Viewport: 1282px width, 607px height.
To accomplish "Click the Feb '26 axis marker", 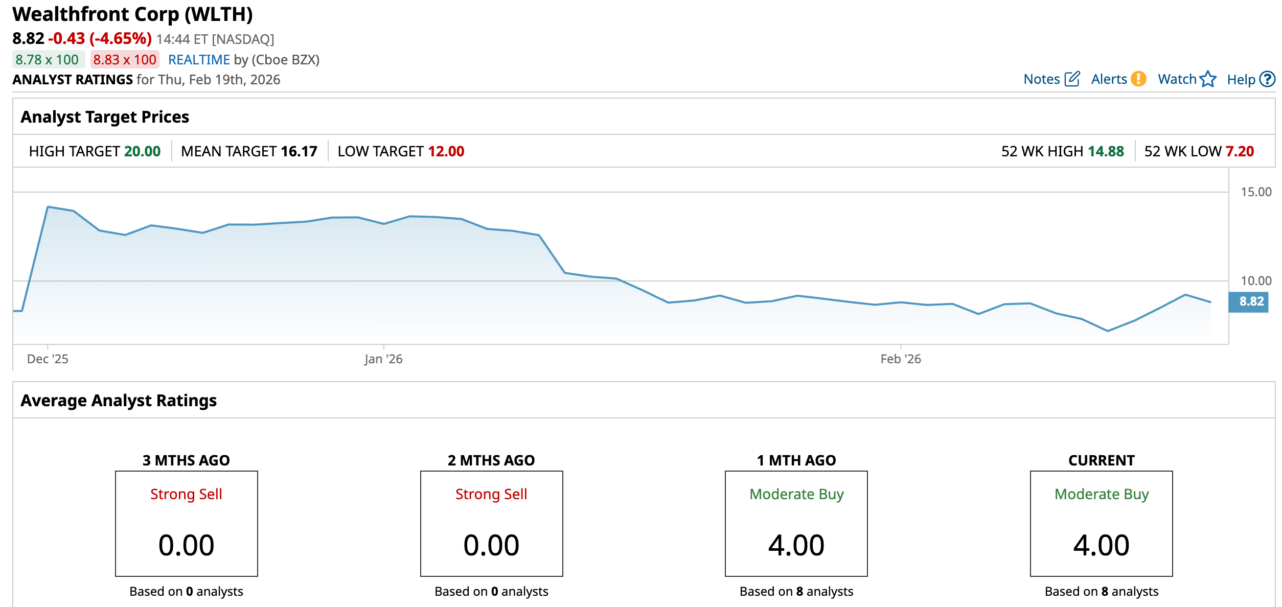I will coord(900,359).
